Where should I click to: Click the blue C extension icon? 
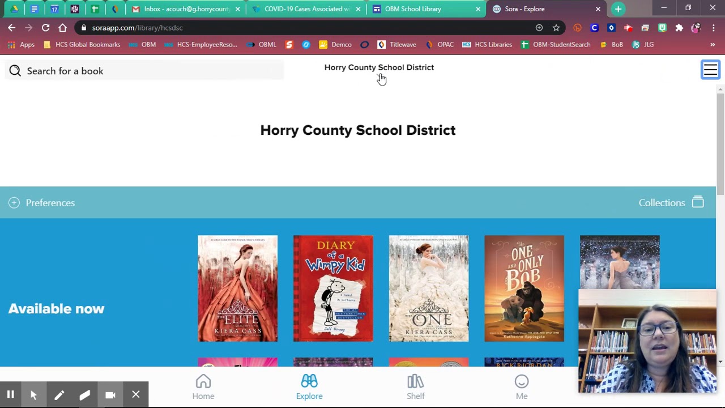click(x=594, y=28)
